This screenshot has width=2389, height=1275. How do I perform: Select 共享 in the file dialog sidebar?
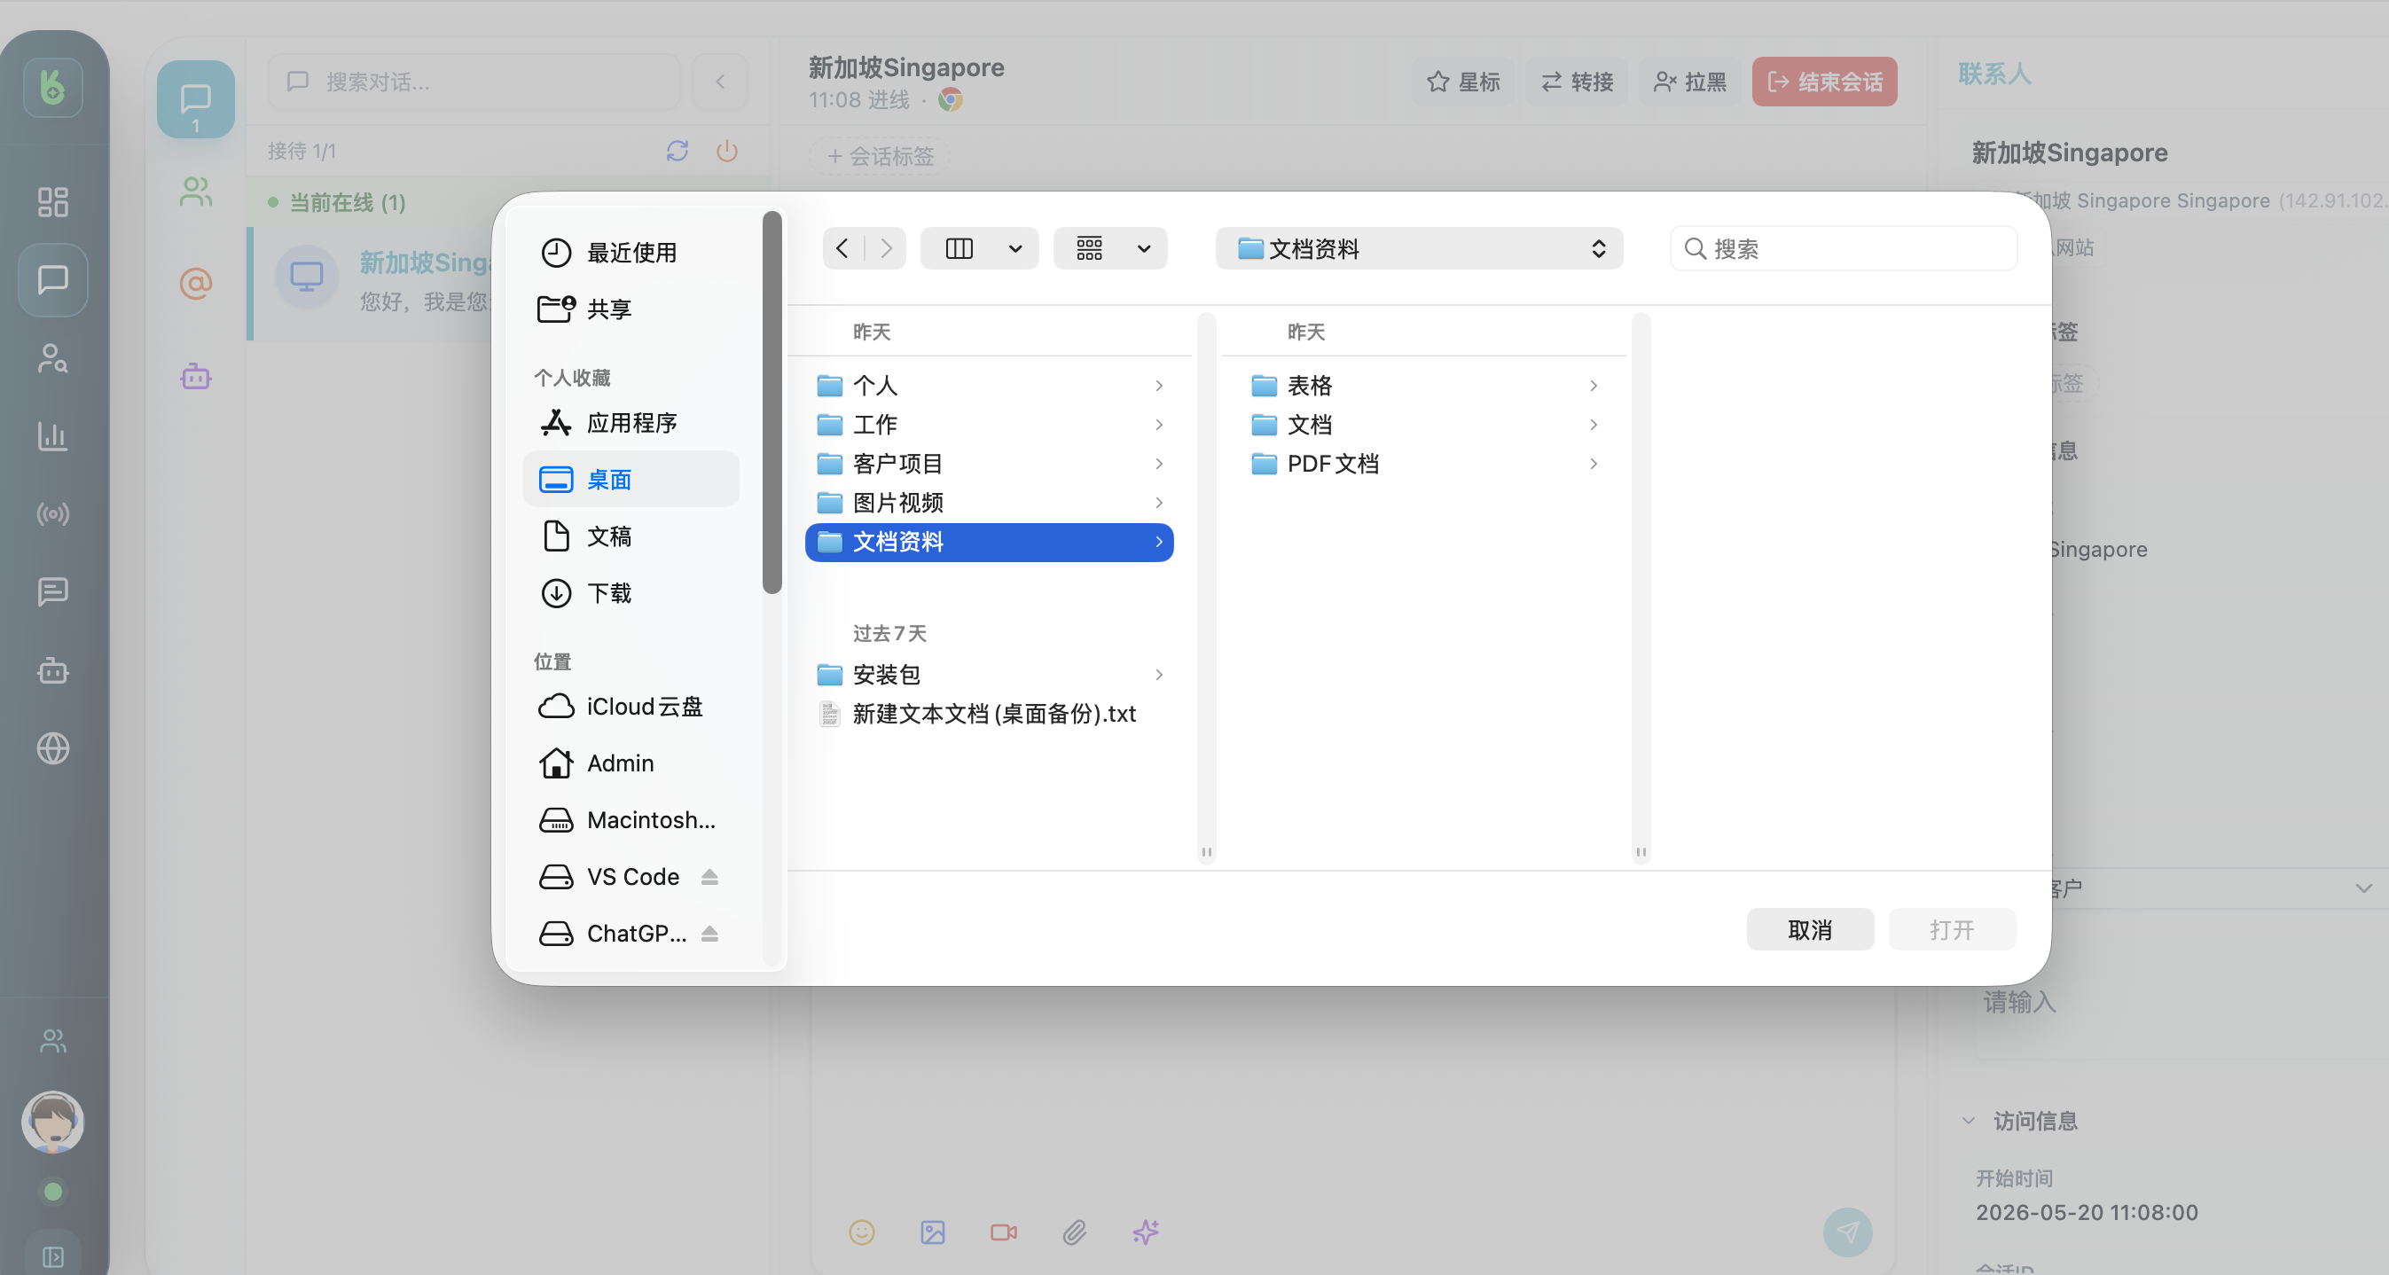tap(631, 309)
